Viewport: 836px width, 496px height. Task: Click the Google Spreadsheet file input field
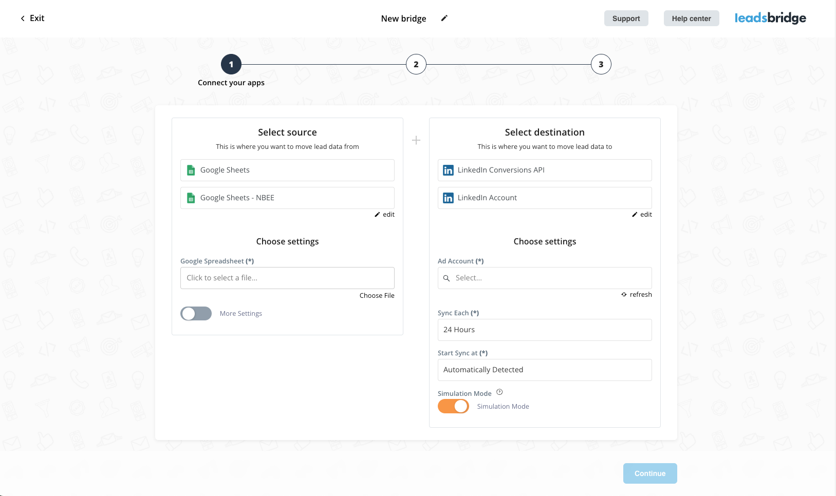click(287, 278)
